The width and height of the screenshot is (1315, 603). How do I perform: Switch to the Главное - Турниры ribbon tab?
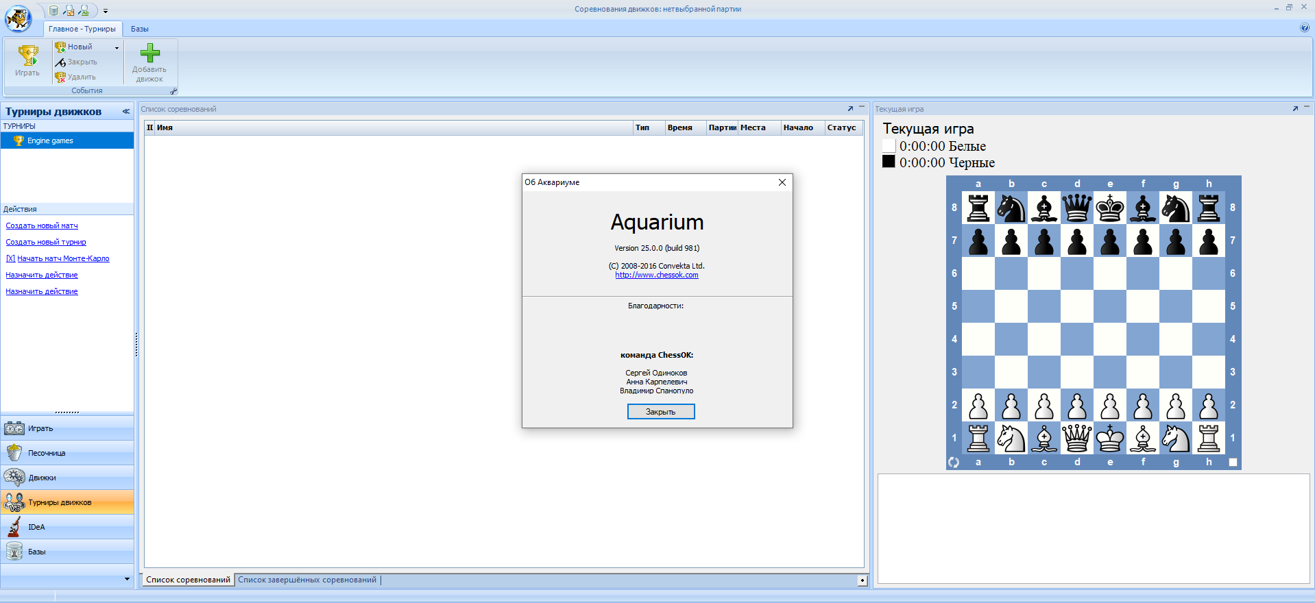pyautogui.click(x=82, y=29)
